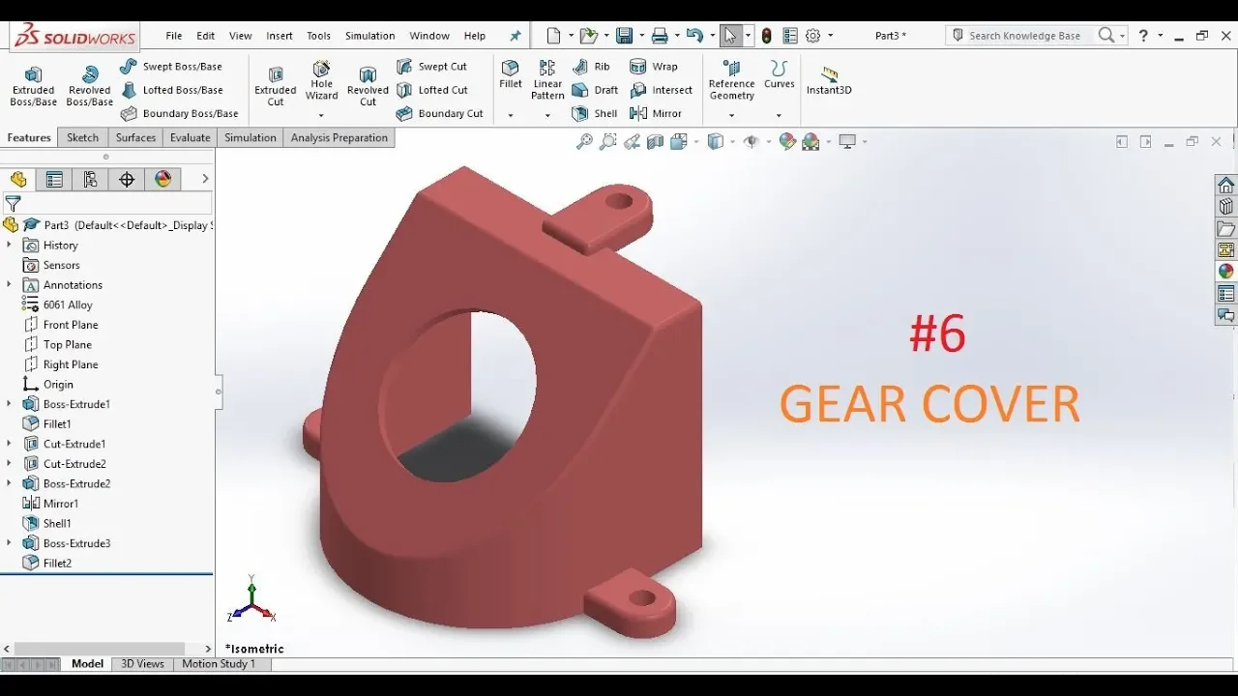Expand the Annotations tree node
The height and width of the screenshot is (696, 1238).
click(x=10, y=285)
